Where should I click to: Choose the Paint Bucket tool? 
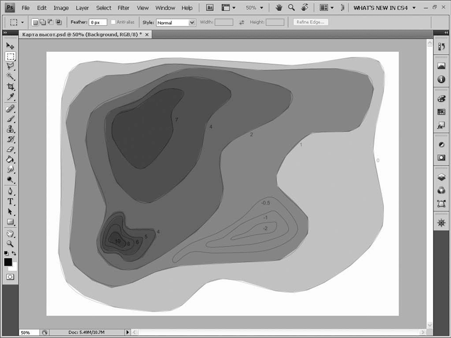pyautogui.click(x=10, y=159)
